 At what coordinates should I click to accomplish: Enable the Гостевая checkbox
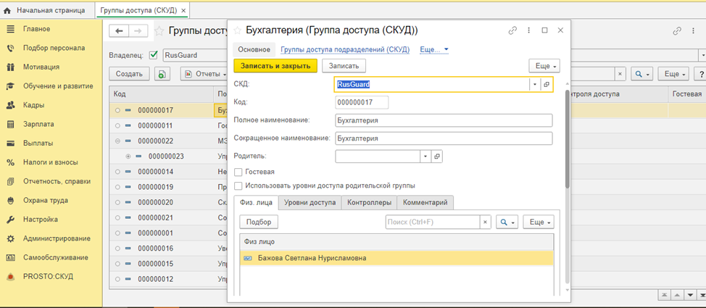pyautogui.click(x=238, y=172)
